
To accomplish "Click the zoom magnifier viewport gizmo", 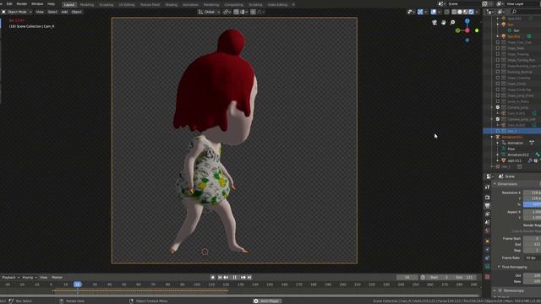I will (452, 23).
